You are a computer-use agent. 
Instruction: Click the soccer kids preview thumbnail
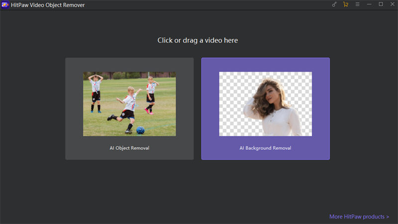click(x=129, y=104)
